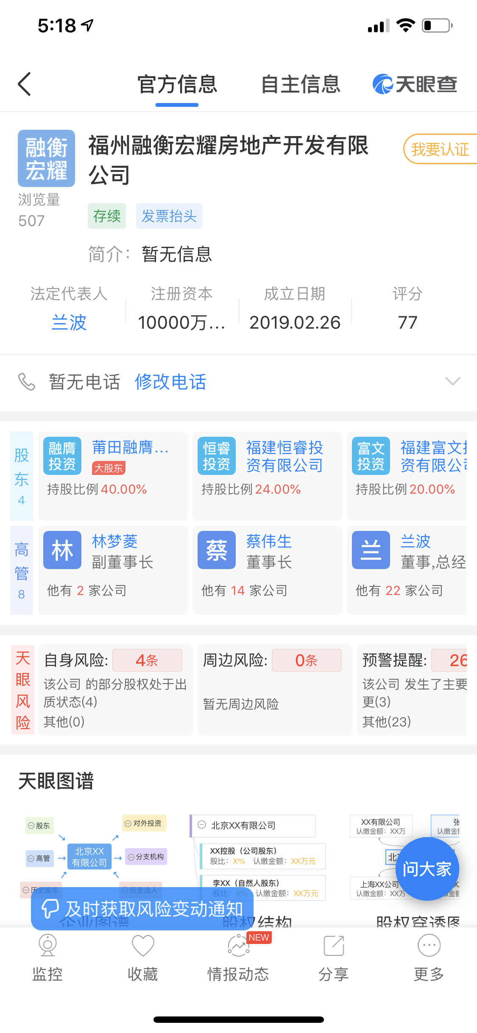
Task: Tap the founding date 2019.02.26
Action: [295, 322]
